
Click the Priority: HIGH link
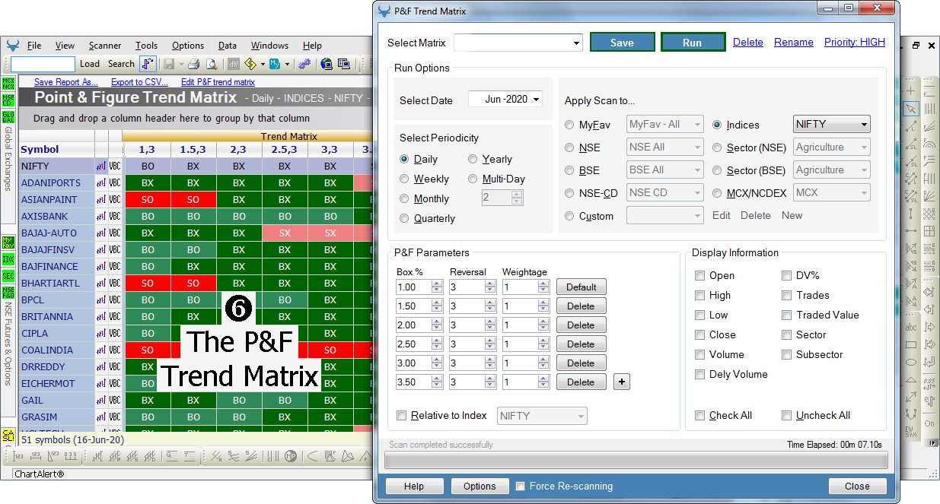point(855,43)
